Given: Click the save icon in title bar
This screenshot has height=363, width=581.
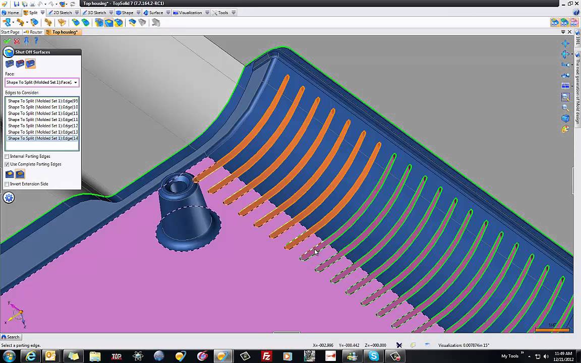Looking at the screenshot, I should (x=17, y=4).
